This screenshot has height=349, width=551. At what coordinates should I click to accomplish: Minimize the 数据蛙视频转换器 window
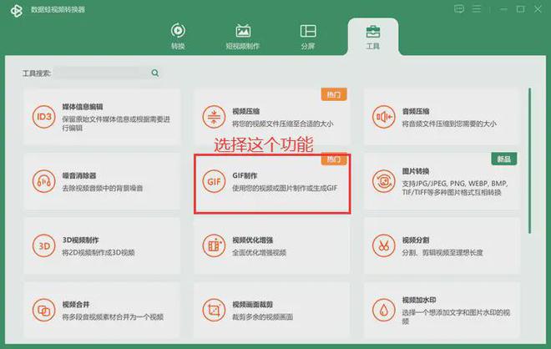point(504,9)
